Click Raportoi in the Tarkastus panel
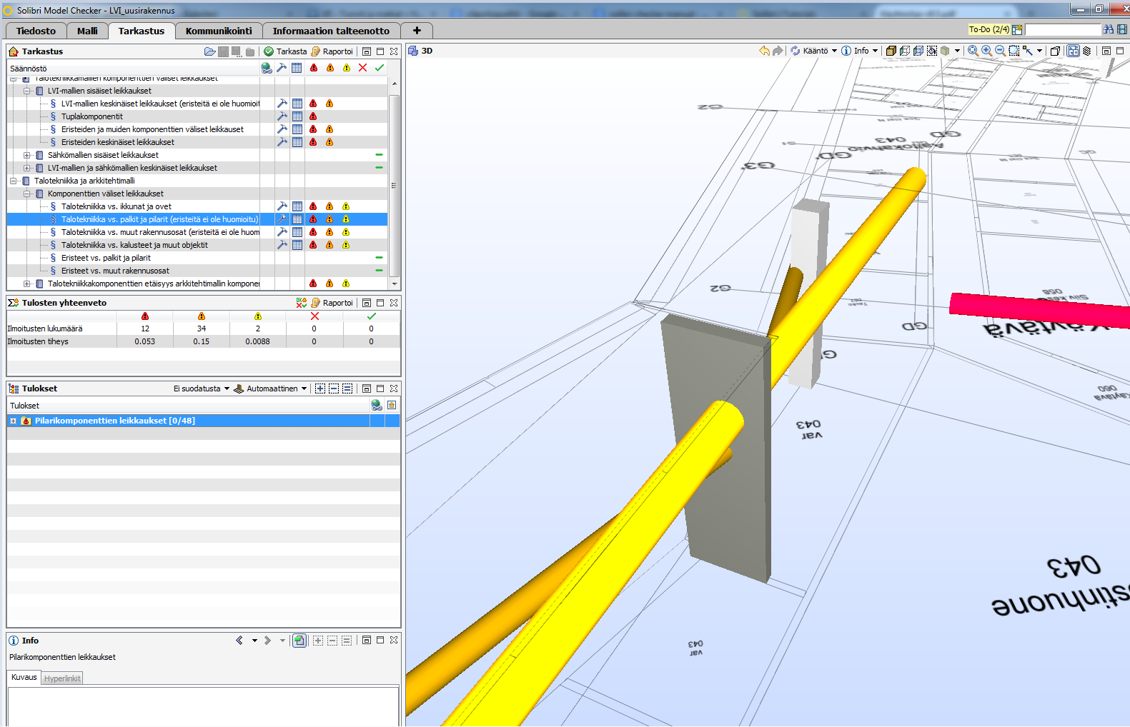This screenshot has height=727, width=1130. [332, 51]
